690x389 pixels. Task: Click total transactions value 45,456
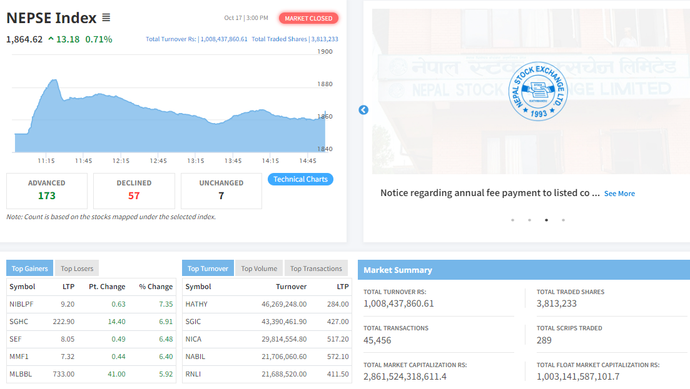[377, 340]
